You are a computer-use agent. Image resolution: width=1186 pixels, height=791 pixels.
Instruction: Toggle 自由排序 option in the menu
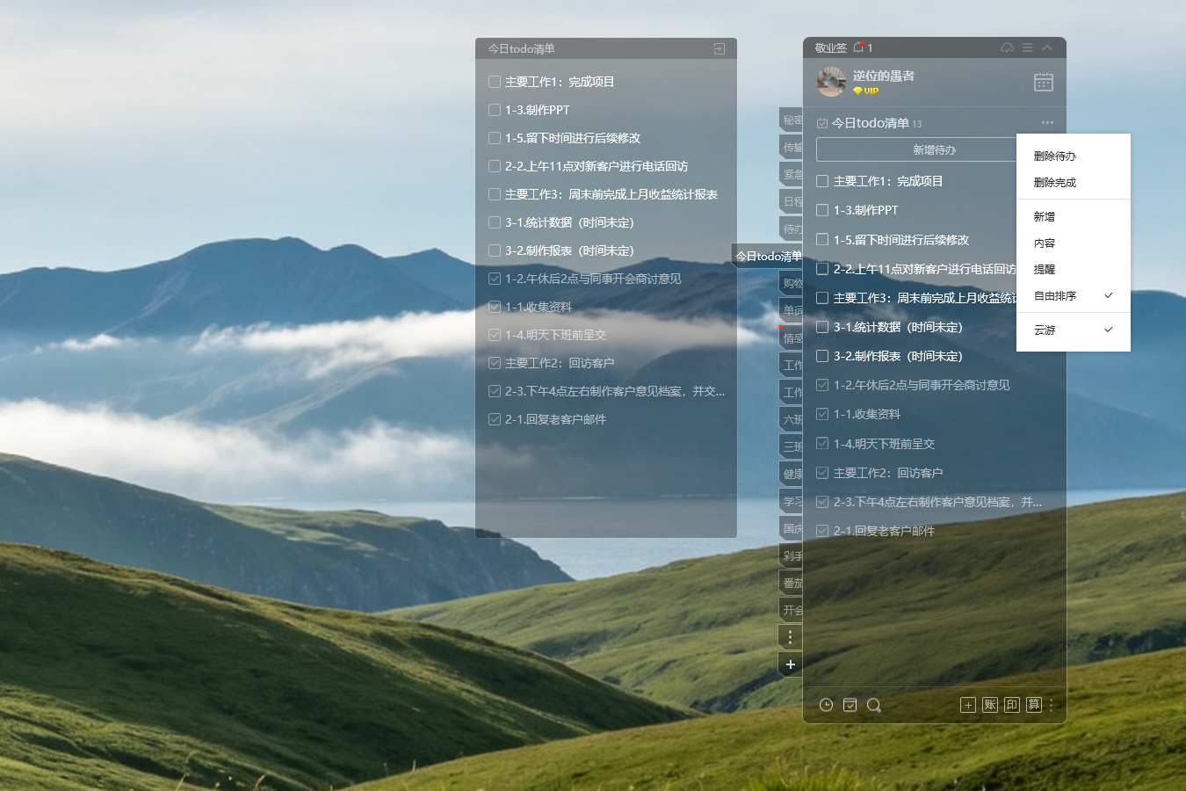[x=1074, y=295]
